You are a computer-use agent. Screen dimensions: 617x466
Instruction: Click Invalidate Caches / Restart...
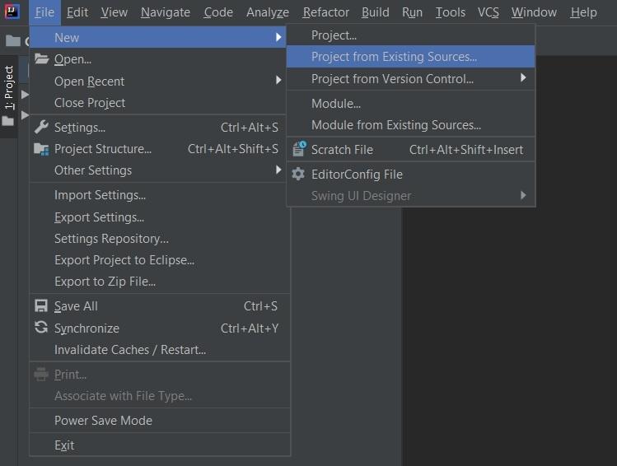click(130, 349)
